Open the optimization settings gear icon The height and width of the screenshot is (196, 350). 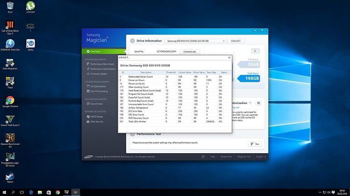click(x=259, y=103)
